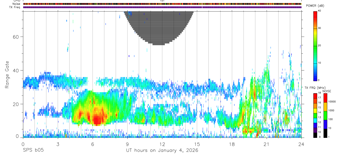The image size is (339, 156).
Task: Click the 'Range Gate' axis label
Action: click(7, 75)
